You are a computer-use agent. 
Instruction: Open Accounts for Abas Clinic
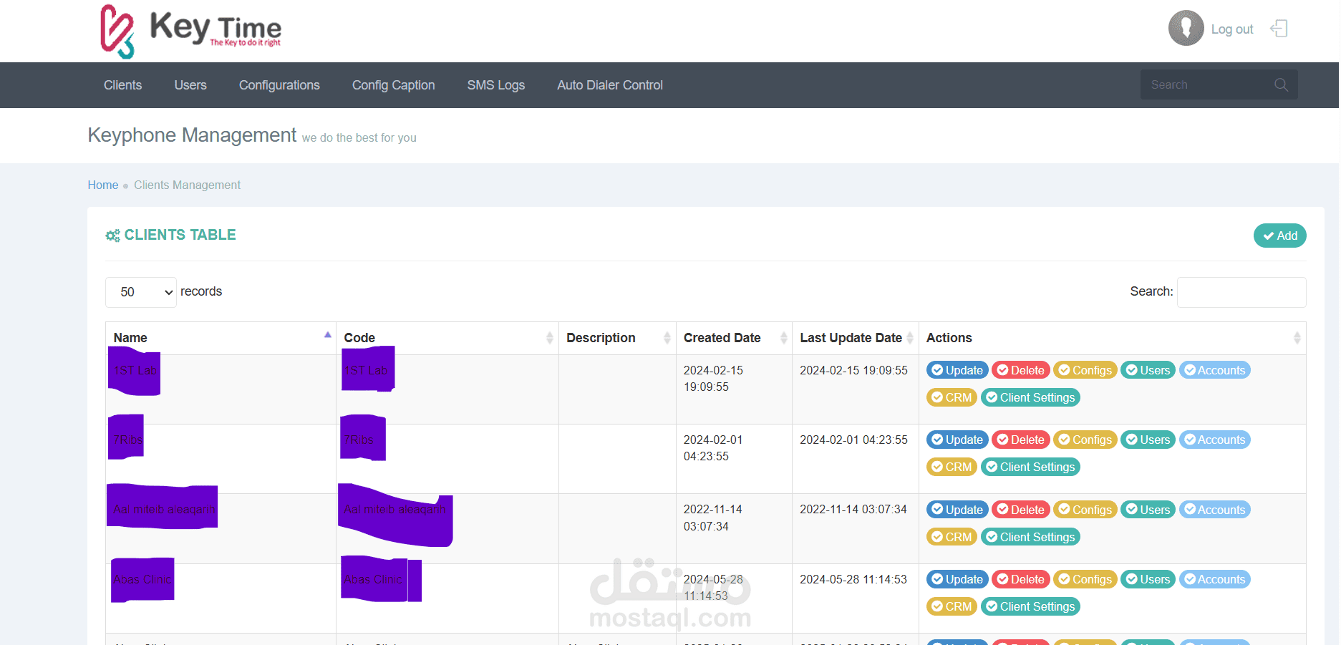pos(1215,579)
